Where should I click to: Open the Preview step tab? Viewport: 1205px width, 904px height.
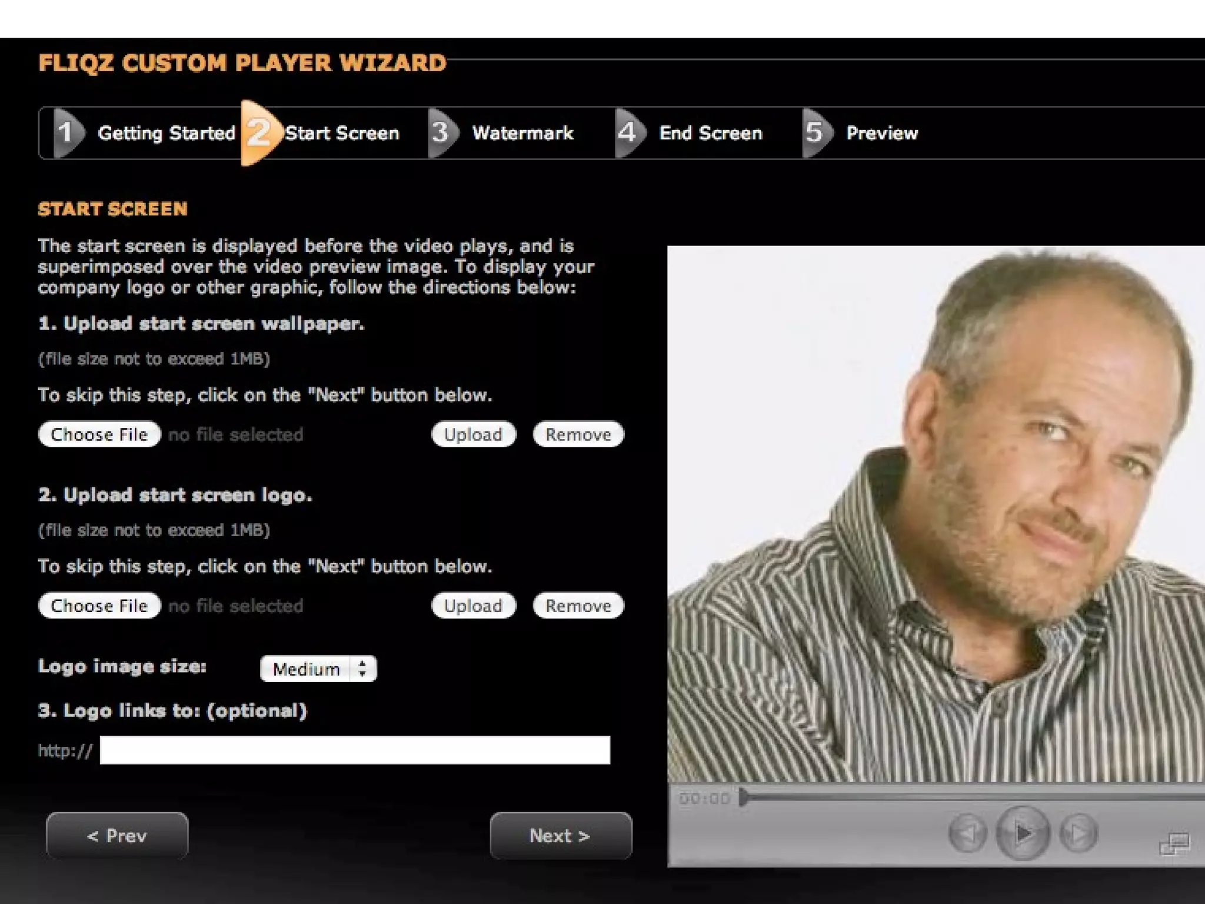click(882, 133)
